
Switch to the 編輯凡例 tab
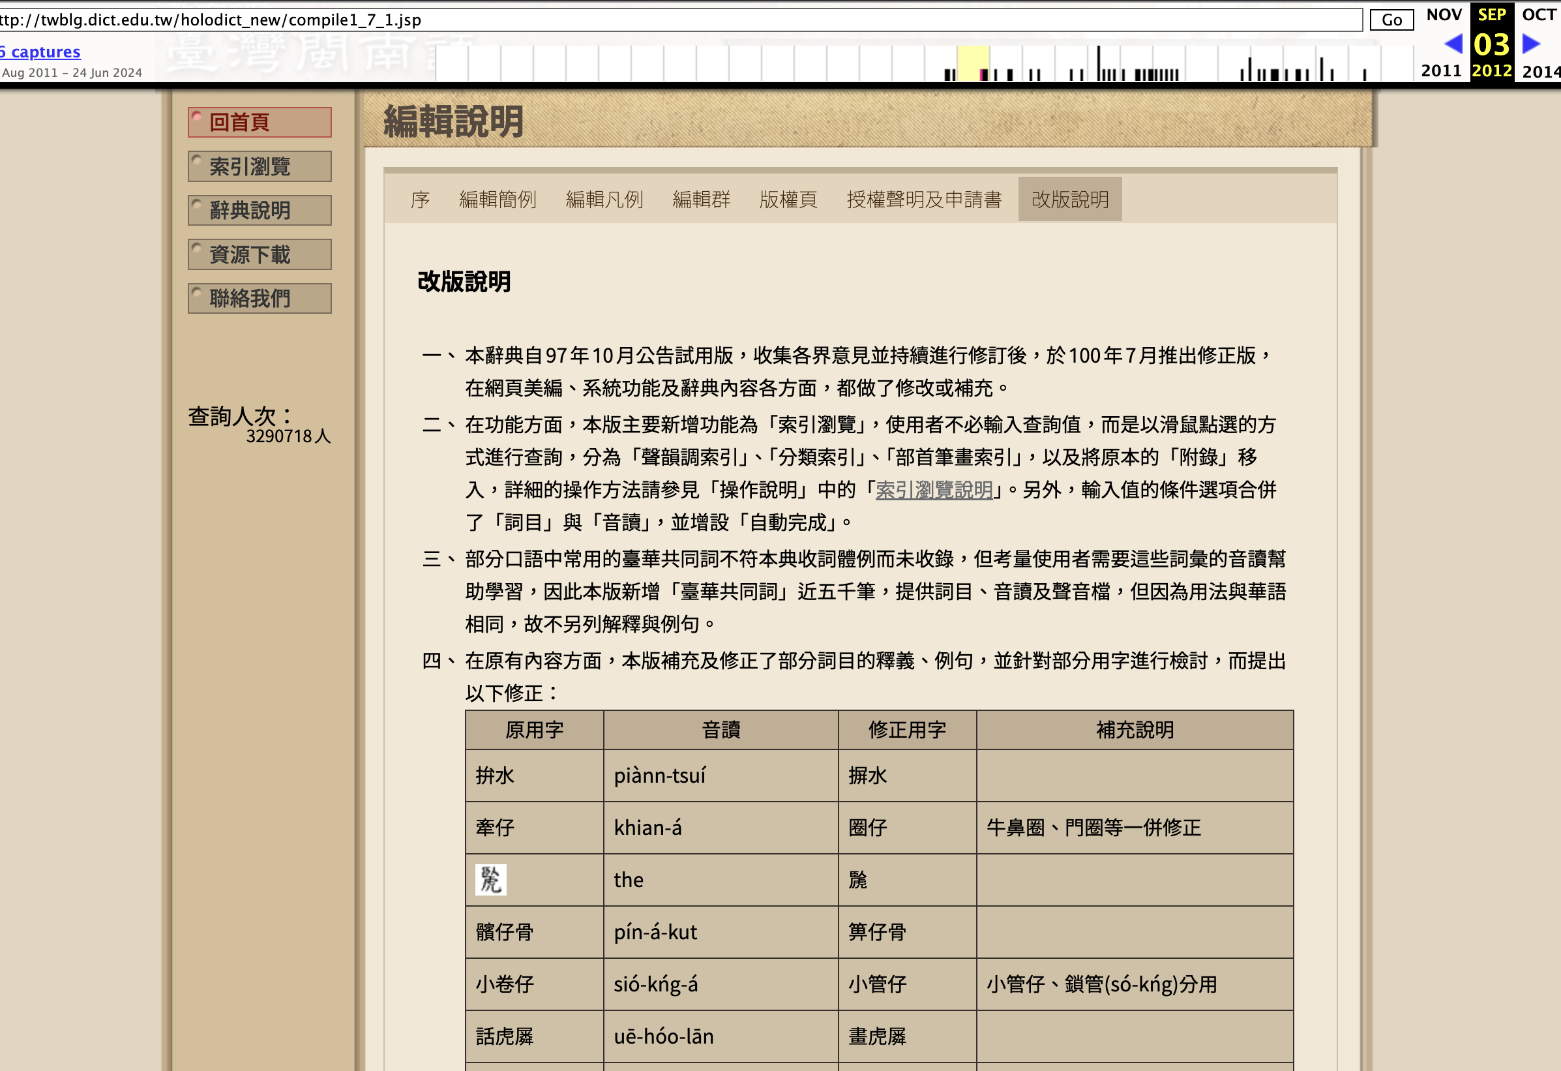click(604, 200)
